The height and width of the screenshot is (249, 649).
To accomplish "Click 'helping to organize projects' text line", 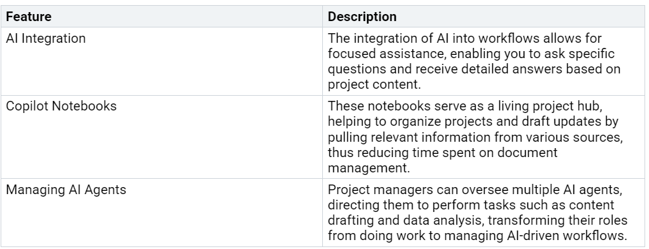I will [x=473, y=121].
